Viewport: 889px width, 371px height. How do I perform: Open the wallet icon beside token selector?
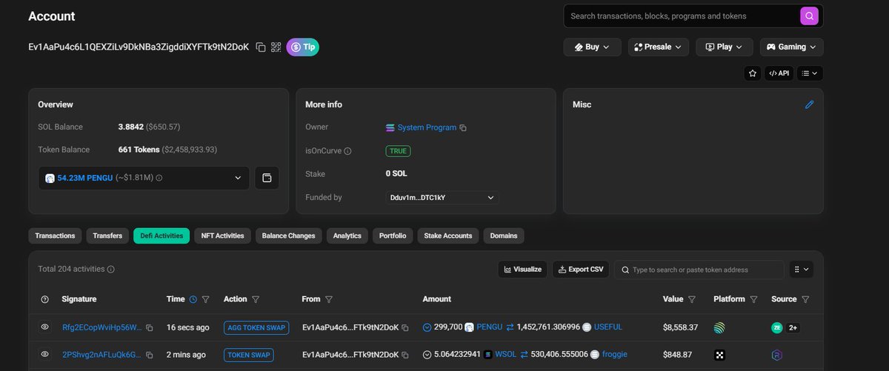point(267,178)
